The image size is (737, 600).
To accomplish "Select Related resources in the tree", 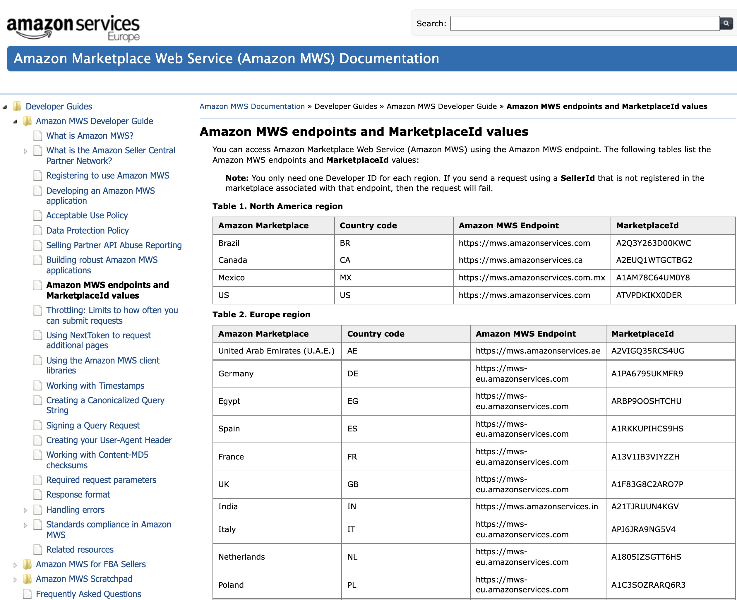I will tap(80, 549).
